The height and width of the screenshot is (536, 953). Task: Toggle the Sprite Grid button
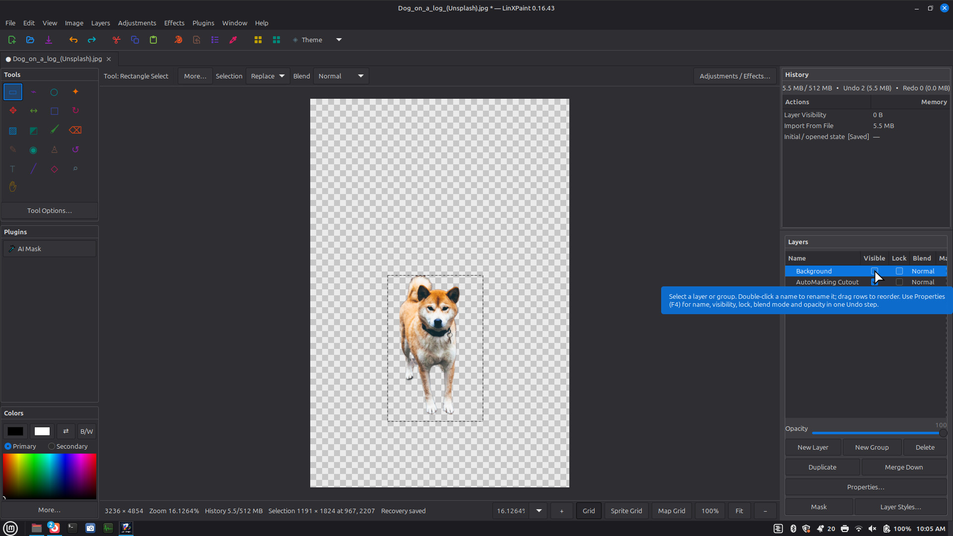pyautogui.click(x=626, y=511)
